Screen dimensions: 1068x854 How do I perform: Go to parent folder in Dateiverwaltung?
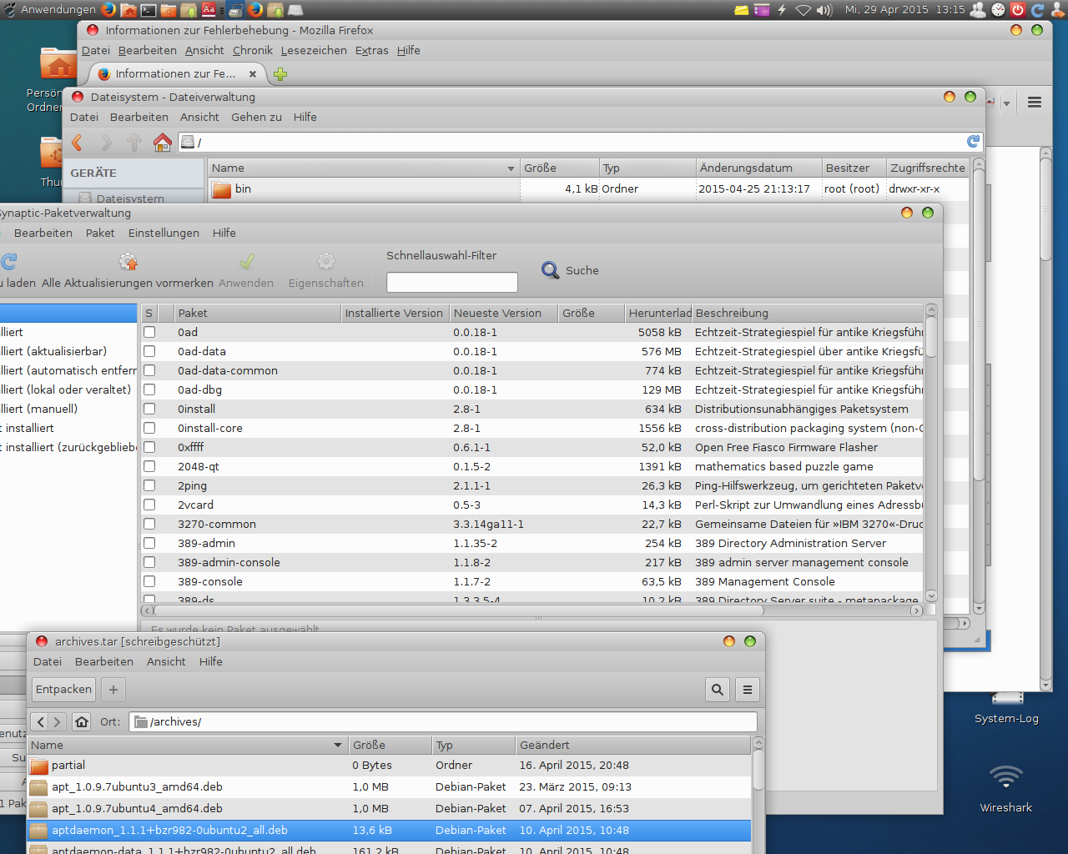(x=134, y=143)
